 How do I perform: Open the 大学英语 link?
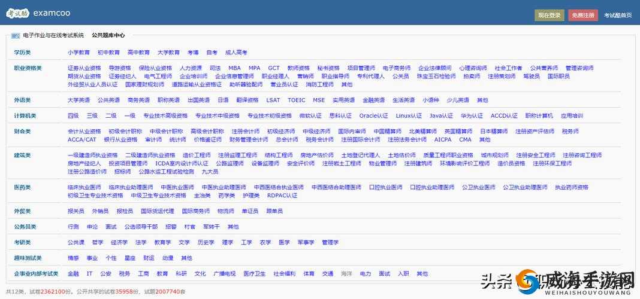coord(79,100)
